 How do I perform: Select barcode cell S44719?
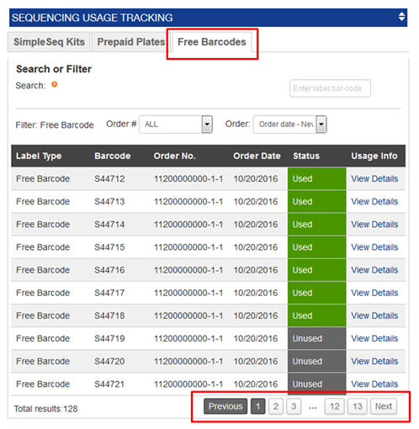109,338
